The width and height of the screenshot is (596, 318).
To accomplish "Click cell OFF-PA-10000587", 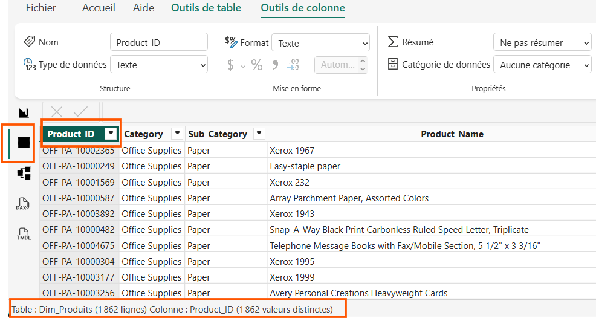I will coord(79,198).
